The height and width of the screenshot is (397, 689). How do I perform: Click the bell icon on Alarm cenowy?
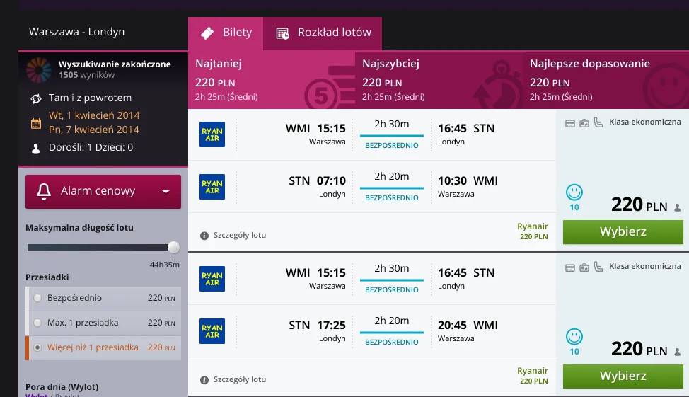43,191
